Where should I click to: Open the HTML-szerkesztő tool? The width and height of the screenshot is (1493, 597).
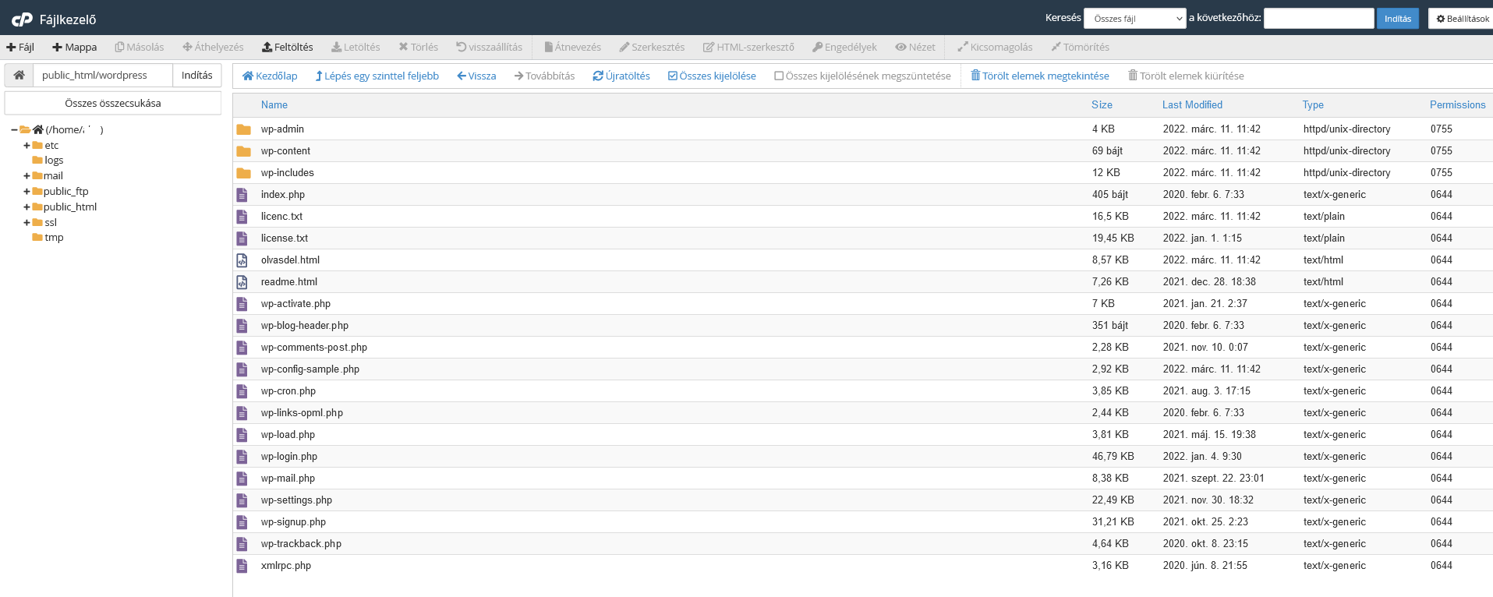tap(748, 47)
